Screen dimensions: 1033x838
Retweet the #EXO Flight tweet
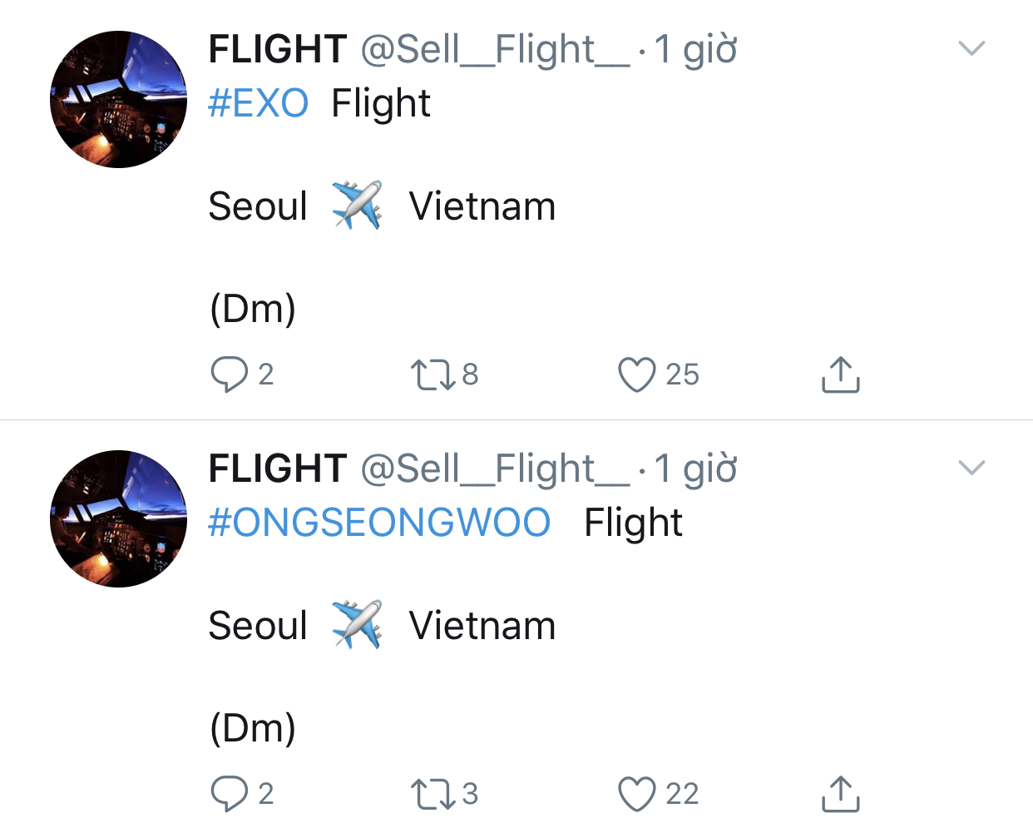click(433, 374)
